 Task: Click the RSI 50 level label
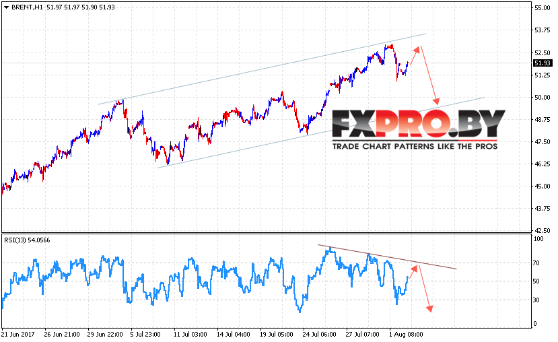point(536,281)
